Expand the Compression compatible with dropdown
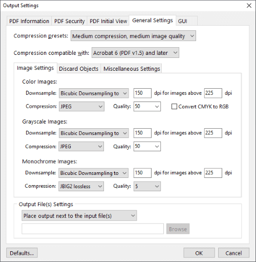 pyautogui.click(x=135, y=53)
